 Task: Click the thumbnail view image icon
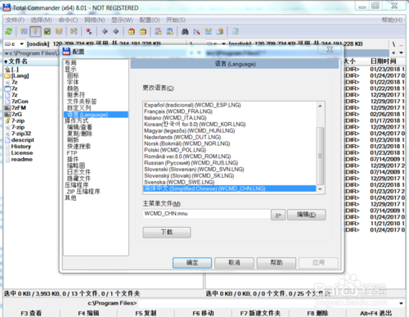pos(47,31)
